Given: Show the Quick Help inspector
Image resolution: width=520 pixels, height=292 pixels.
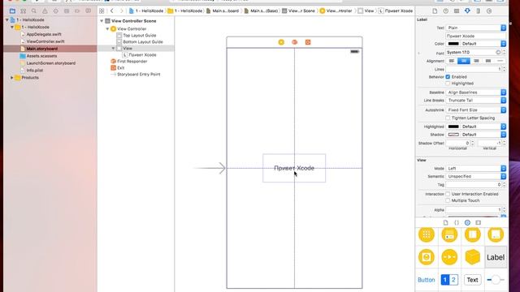Looking at the screenshot, I should tap(446, 11).
